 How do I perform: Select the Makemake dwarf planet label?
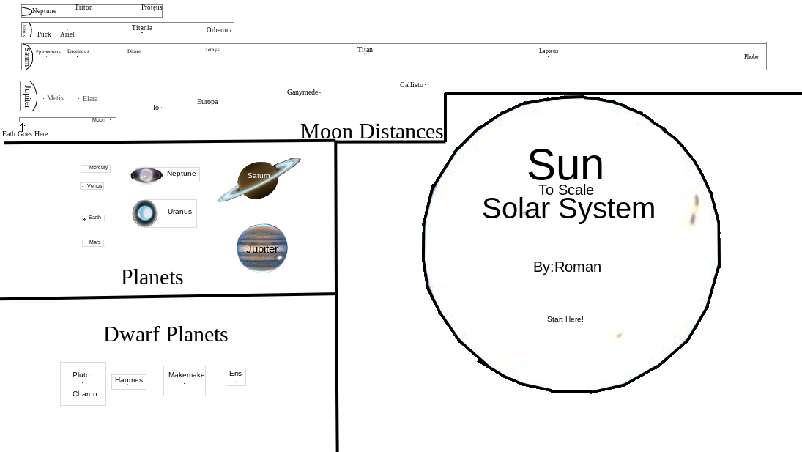pos(185,380)
